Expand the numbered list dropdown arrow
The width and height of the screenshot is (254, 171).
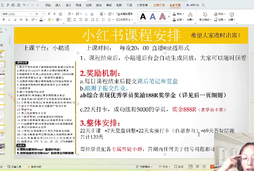click(x=81, y=14)
